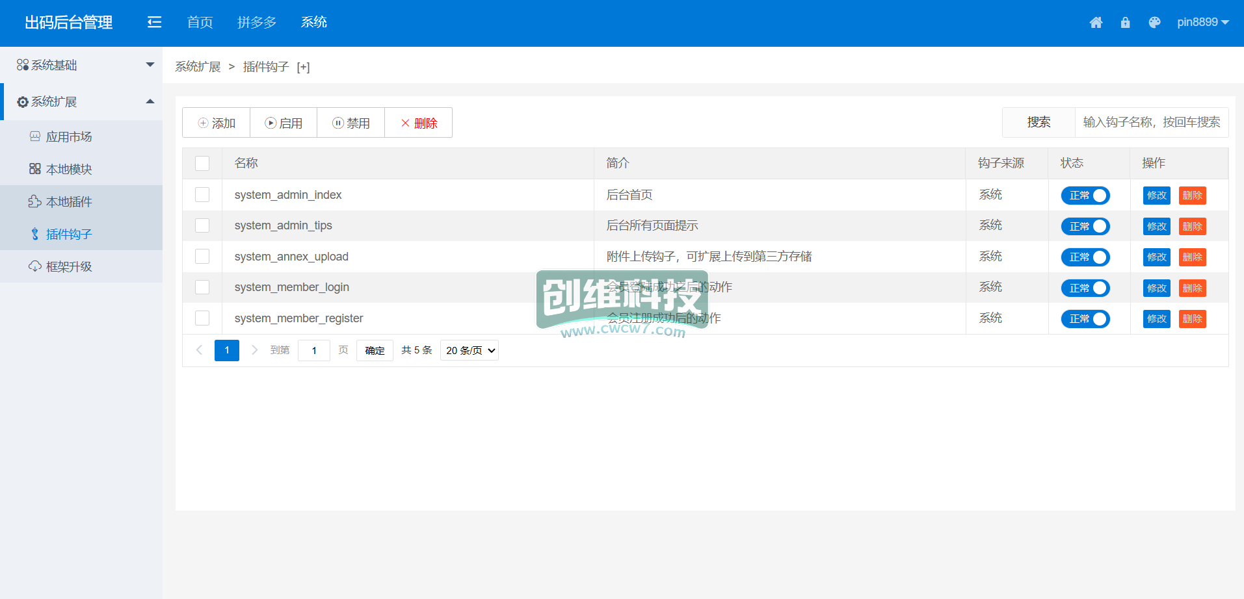The height and width of the screenshot is (599, 1244).
Task: Go to the 首页 top menu
Action: click(200, 23)
